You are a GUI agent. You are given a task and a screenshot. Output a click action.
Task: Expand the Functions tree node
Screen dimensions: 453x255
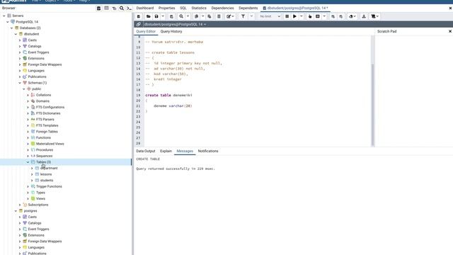coord(28,137)
